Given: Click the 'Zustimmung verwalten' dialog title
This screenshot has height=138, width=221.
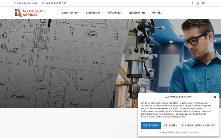Looking at the screenshot, I should (x=179, y=97).
